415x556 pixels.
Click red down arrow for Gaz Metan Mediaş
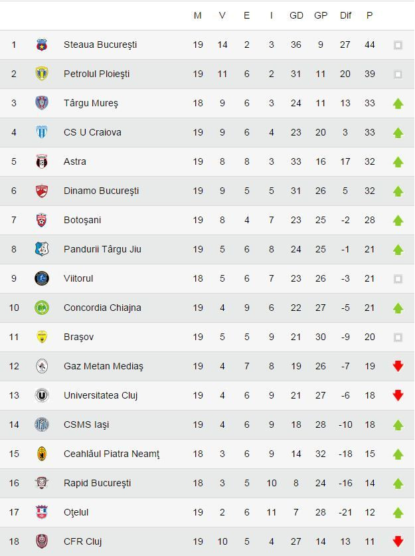pos(398,366)
